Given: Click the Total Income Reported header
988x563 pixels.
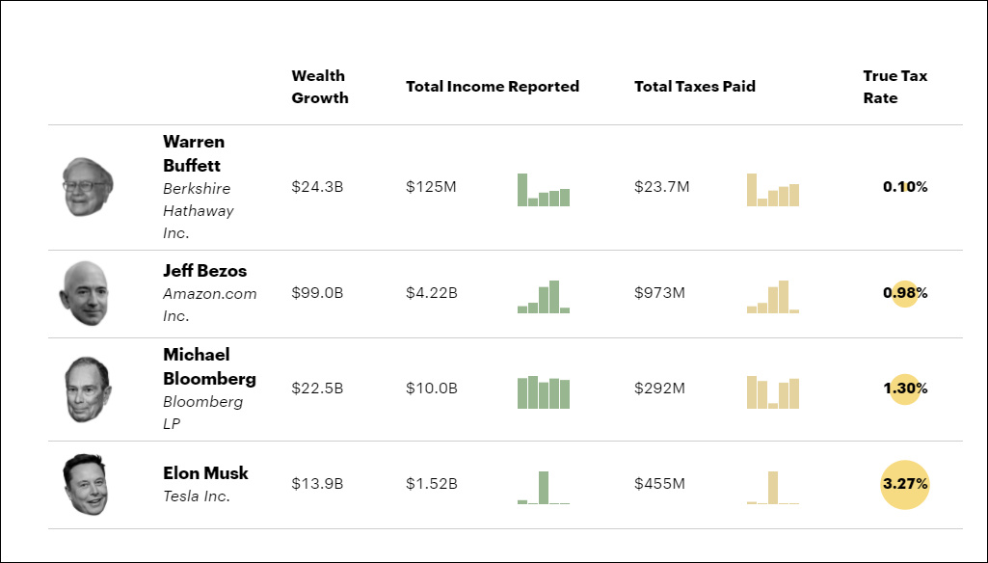Looking at the screenshot, I should pos(492,87).
